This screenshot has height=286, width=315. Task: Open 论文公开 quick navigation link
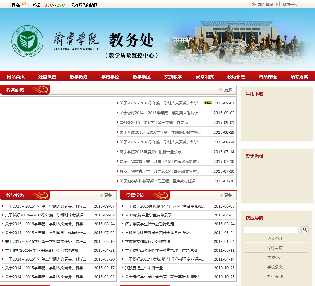point(275,238)
